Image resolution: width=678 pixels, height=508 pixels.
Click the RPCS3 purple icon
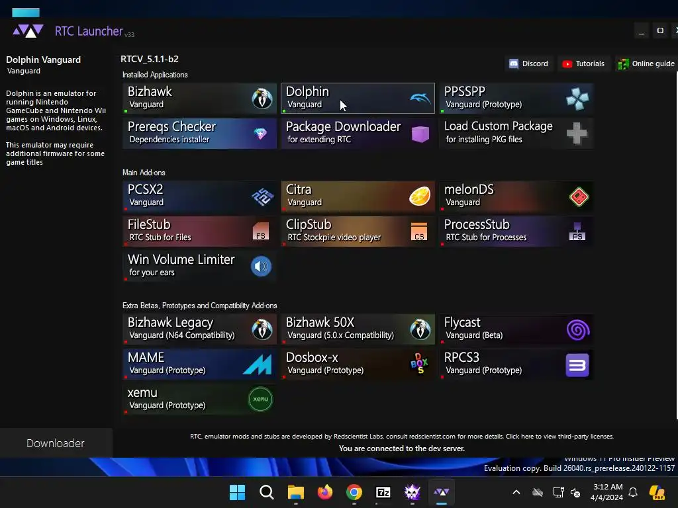tap(577, 365)
